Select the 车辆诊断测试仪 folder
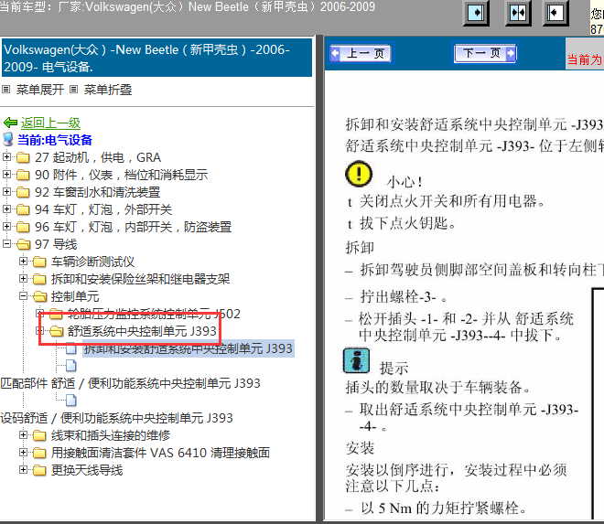 [x=92, y=262]
